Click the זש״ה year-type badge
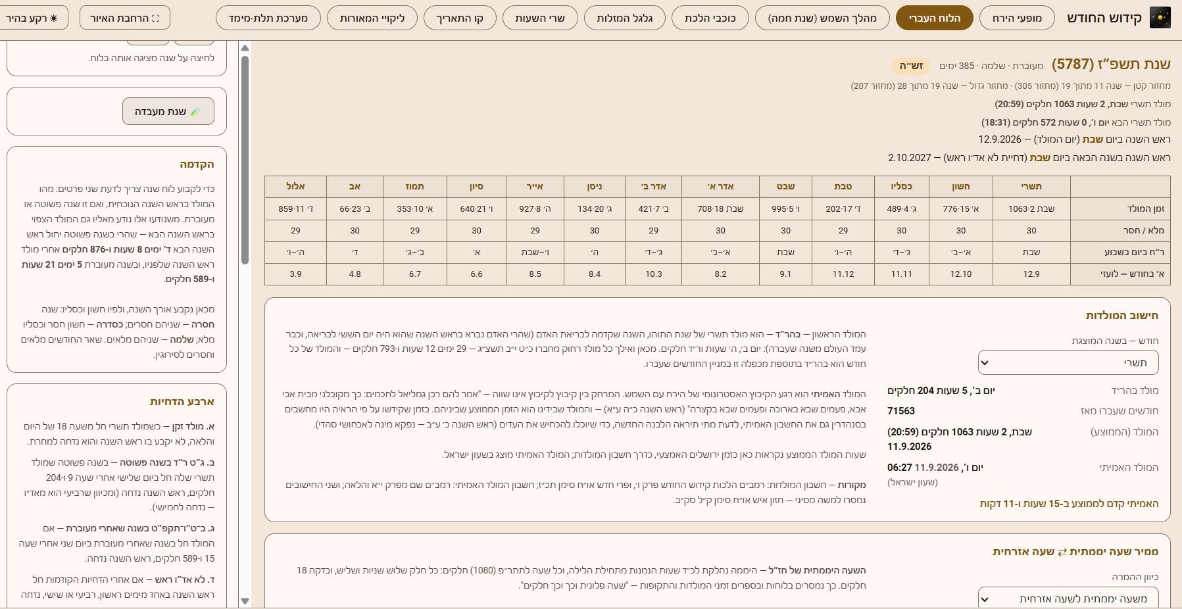This screenshot has width=1182, height=609. pyautogui.click(x=911, y=66)
